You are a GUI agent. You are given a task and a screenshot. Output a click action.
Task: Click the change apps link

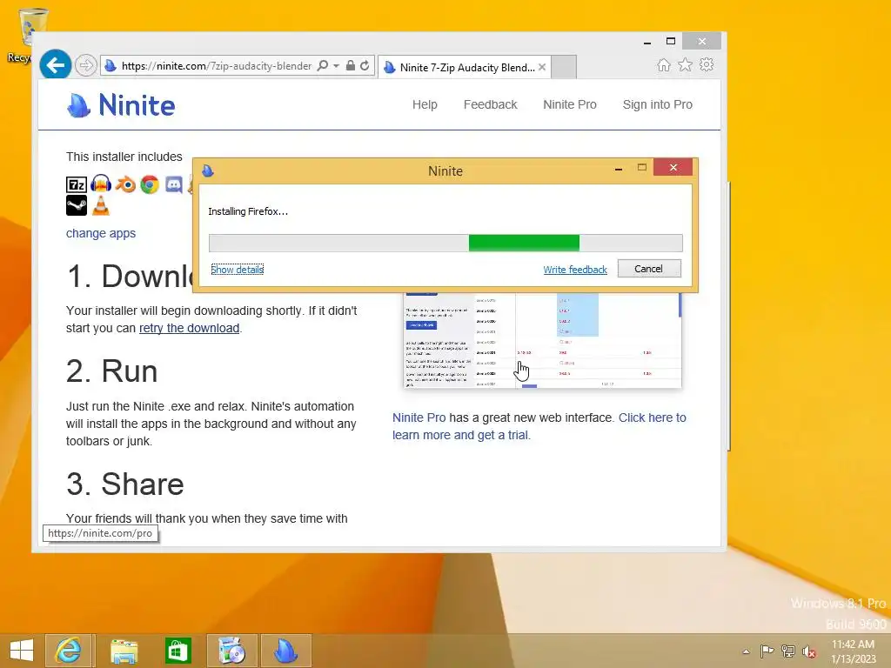tap(101, 233)
